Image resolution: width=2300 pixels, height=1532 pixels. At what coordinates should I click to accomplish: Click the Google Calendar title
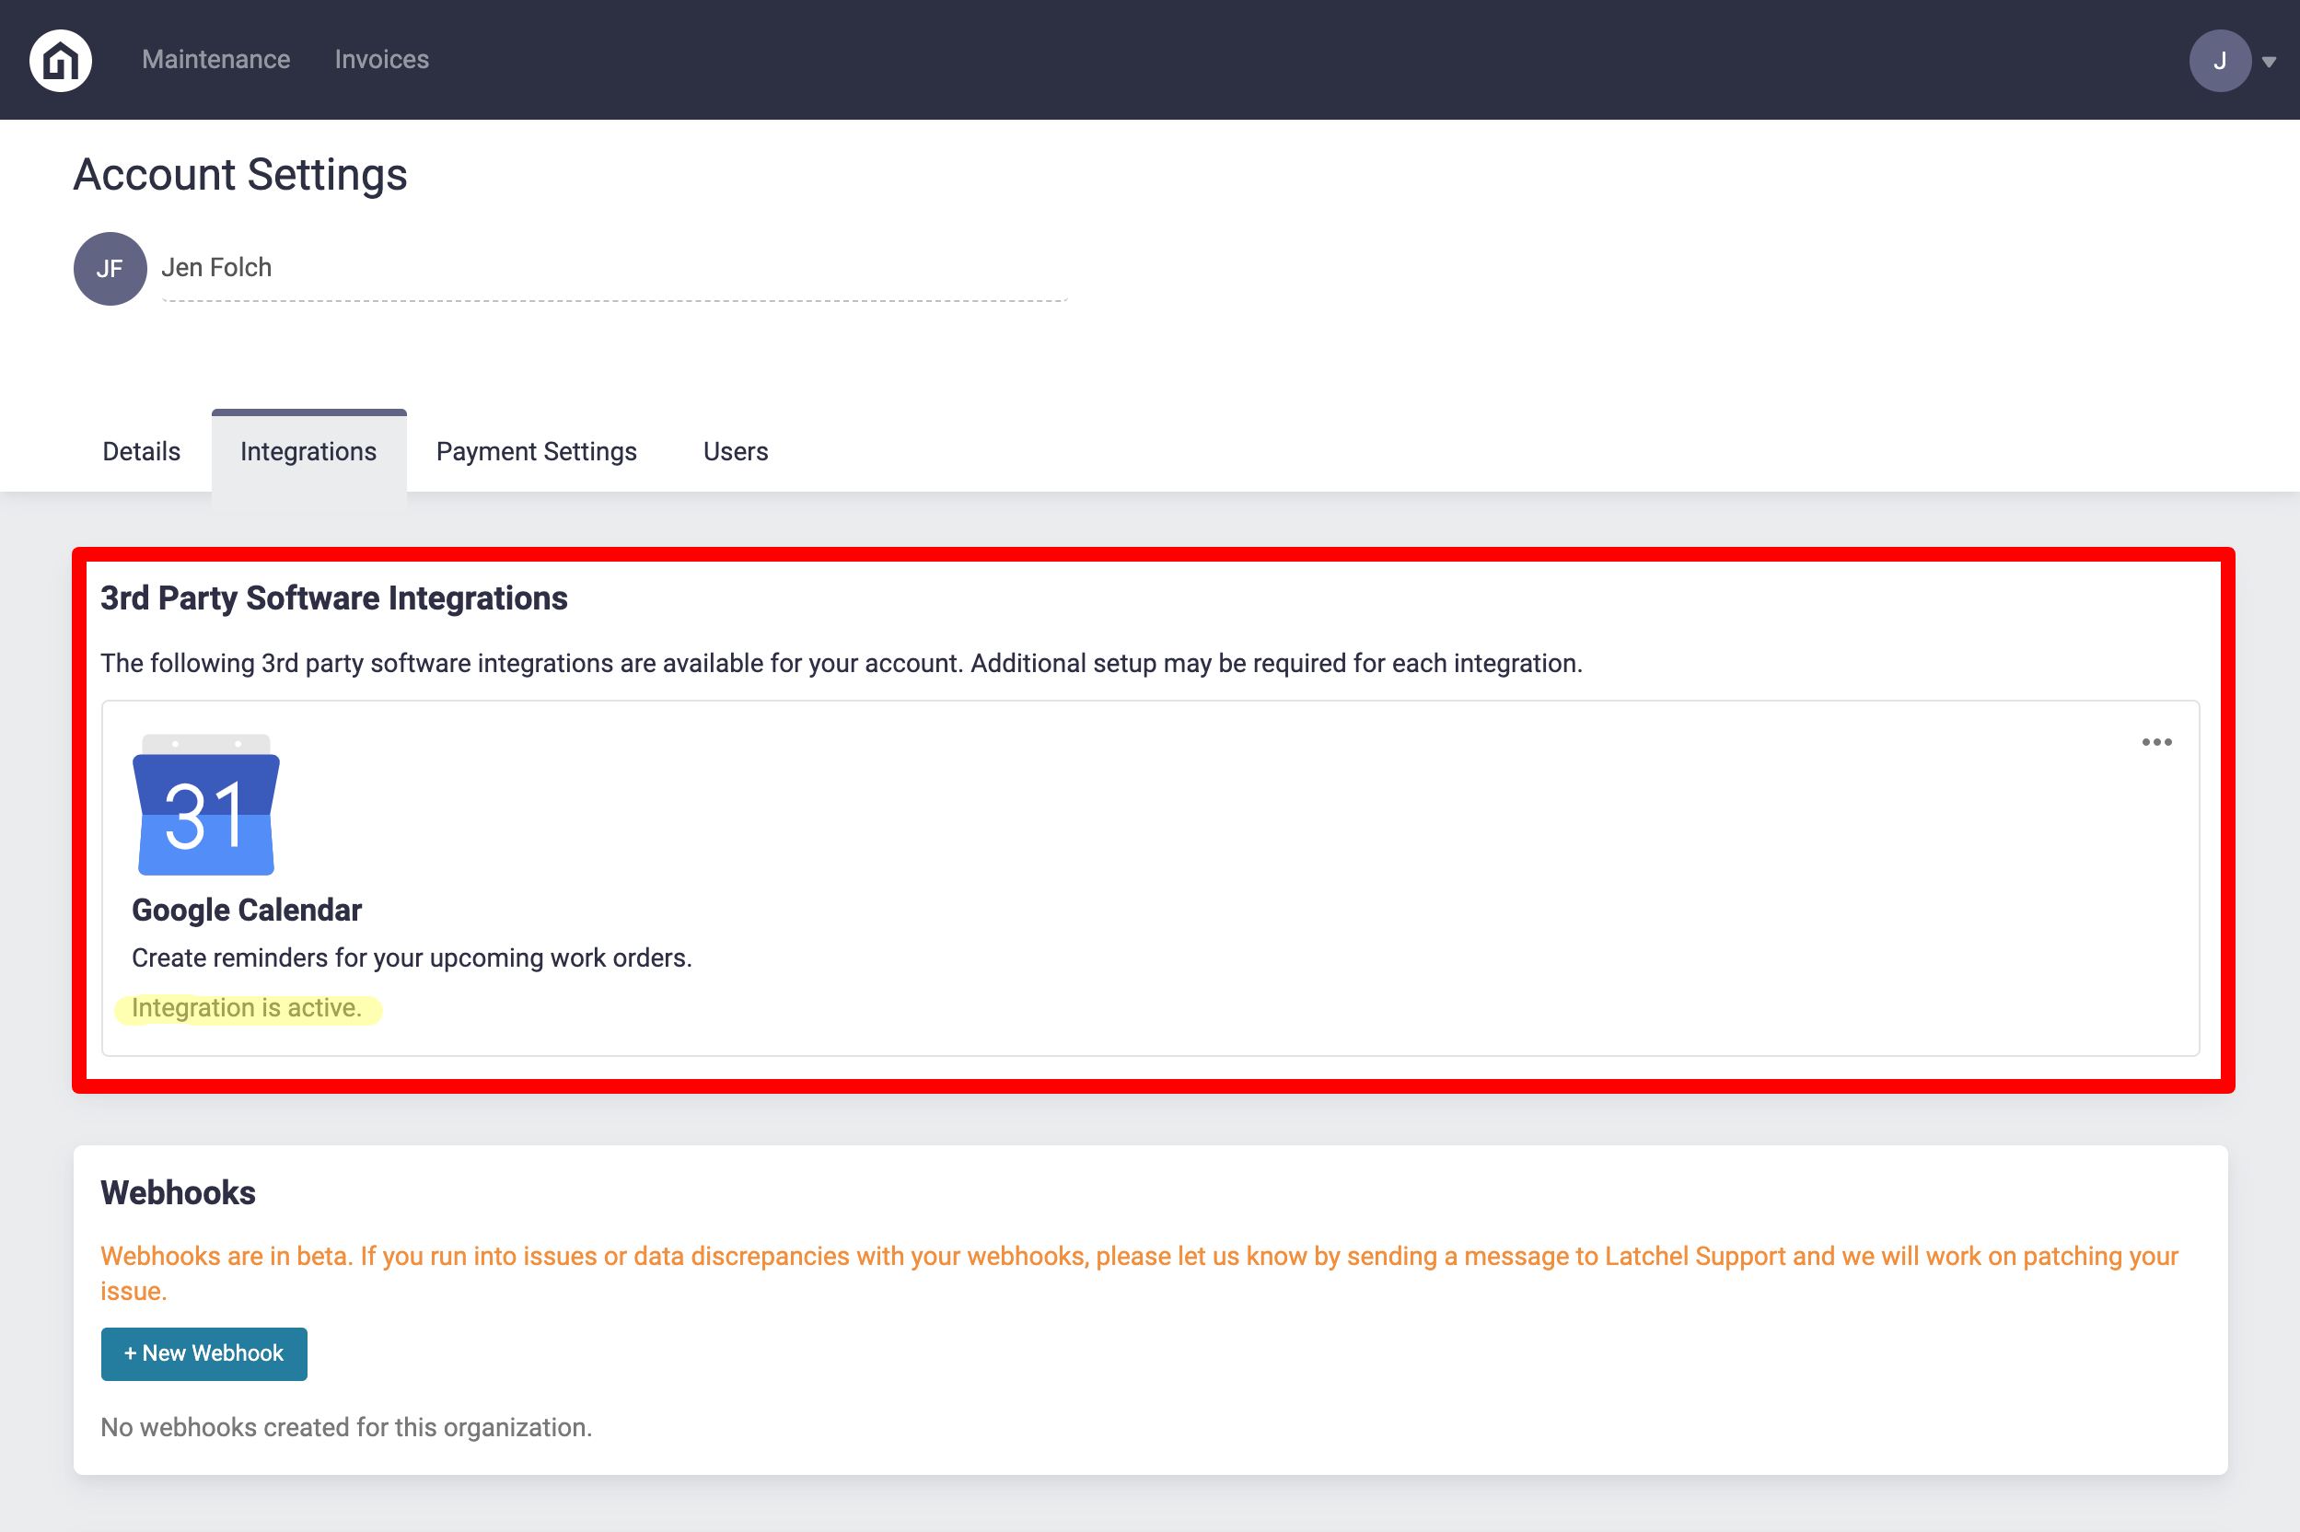246,910
